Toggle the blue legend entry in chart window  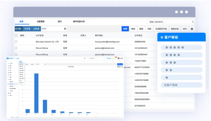pos(119,67)
